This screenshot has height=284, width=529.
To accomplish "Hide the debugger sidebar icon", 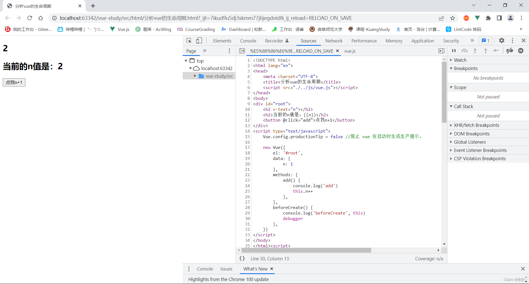I will coord(441,51).
